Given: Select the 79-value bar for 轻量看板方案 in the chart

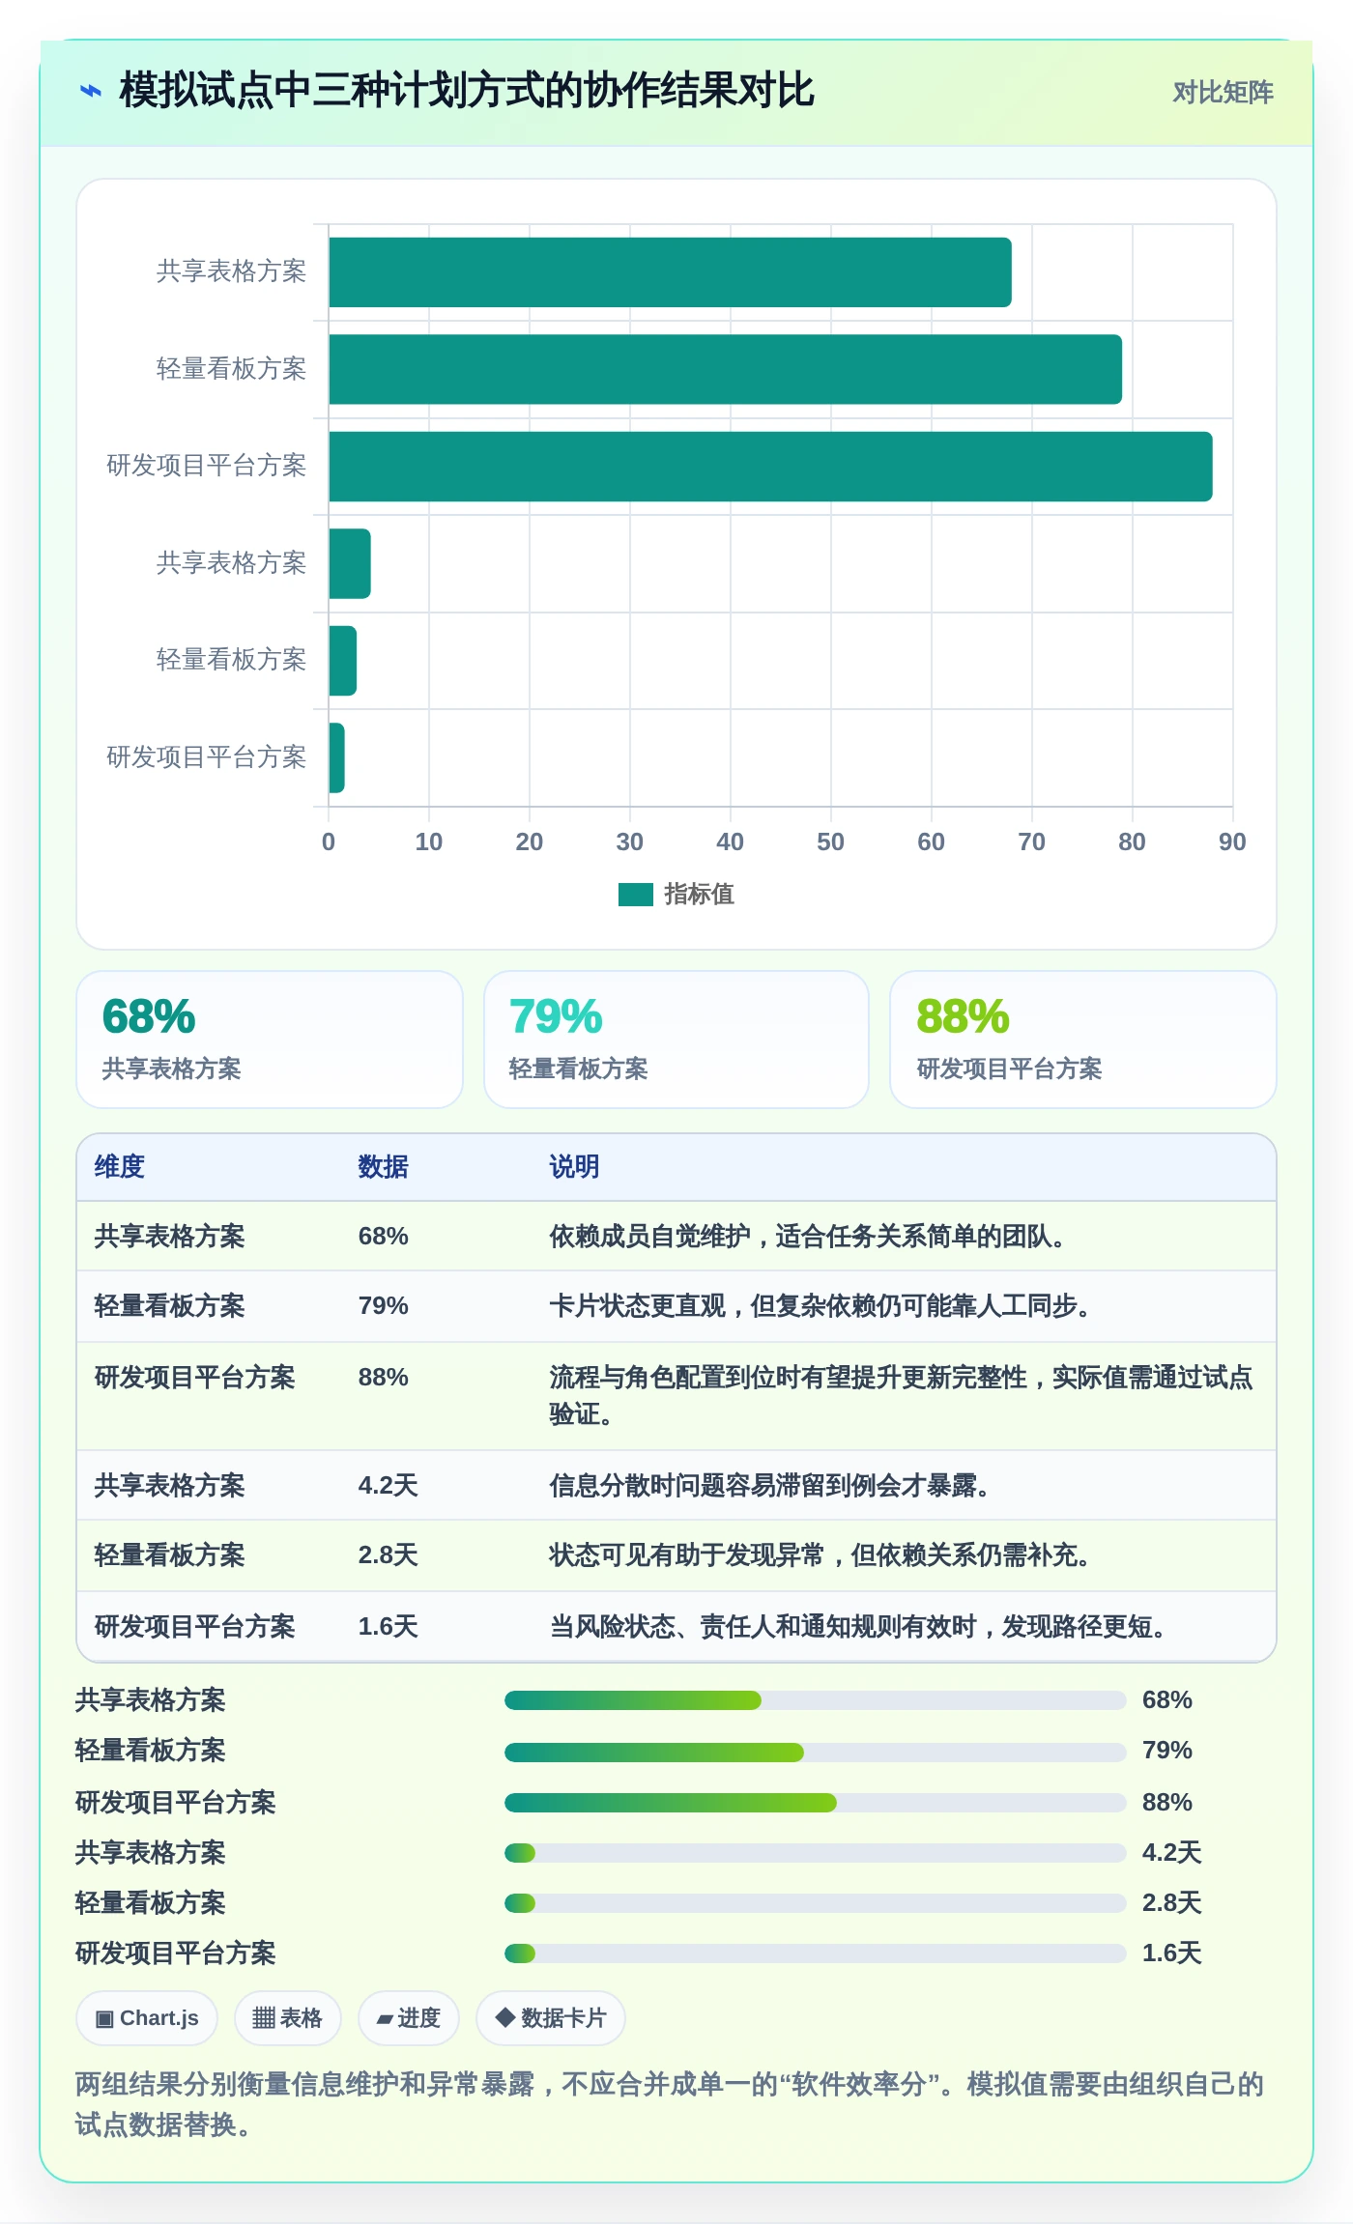Looking at the screenshot, I should [x=725, y=369].
